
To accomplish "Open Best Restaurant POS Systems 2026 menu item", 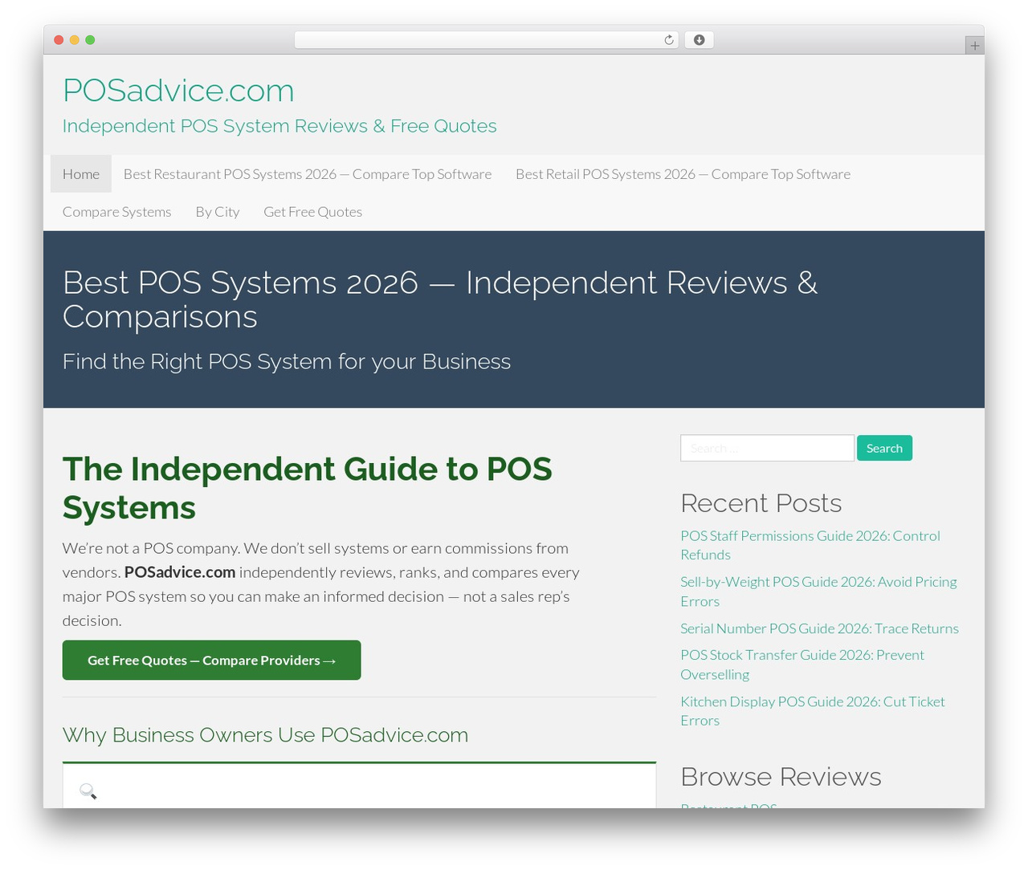I will pos(308,174).
